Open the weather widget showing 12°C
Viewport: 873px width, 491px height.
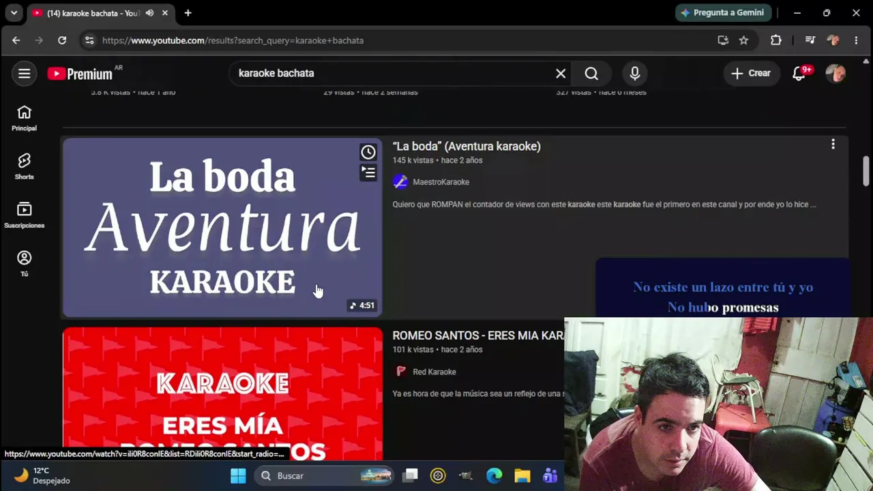coord(42,476)
